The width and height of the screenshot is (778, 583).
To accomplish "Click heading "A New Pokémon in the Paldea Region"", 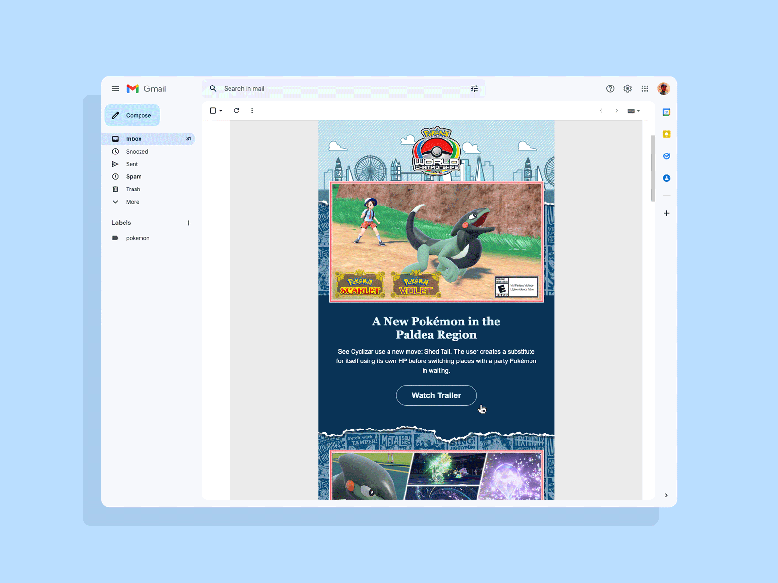I will click(436, 328).
